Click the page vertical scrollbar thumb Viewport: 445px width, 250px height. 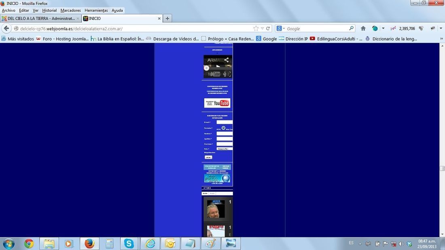tap(442, 168)
